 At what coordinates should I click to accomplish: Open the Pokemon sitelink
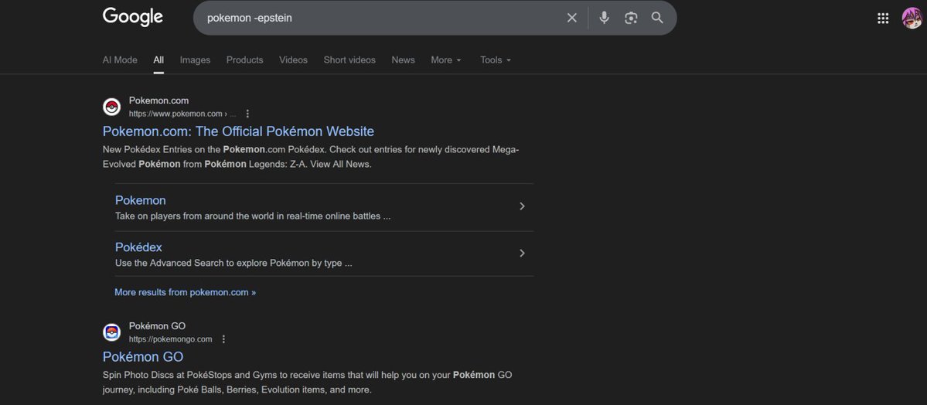pyautogui.click(x=141, y=200)
